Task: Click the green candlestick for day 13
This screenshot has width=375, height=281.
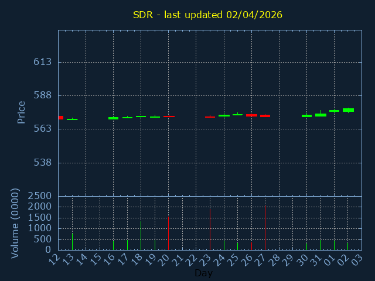Action: [x=72, y=119]
